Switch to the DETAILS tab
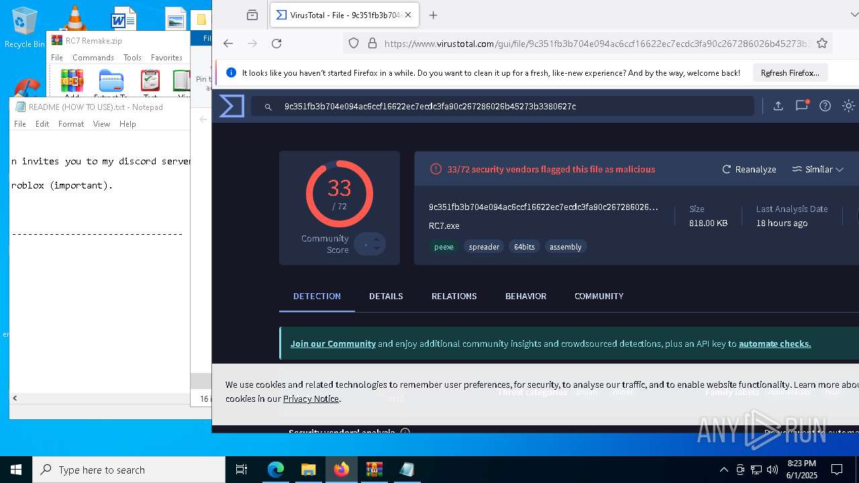 [x=386, y=296]
